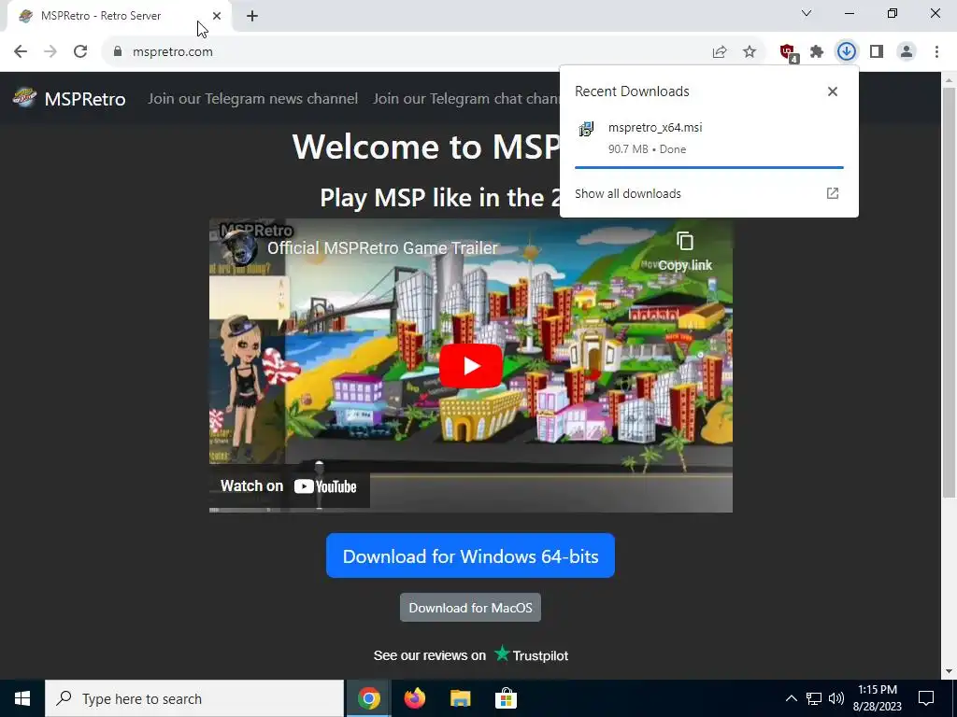Open the Trustpilot reviews link

(x=471, y=655)
